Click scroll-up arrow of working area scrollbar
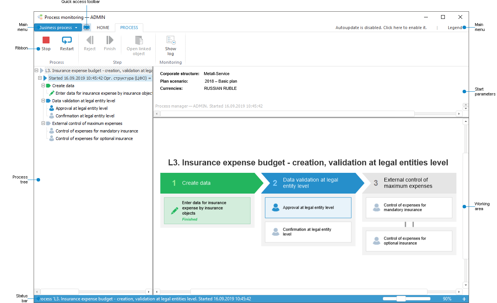The height and width of the screenshot is (303, 497). [x=466, y=122]
